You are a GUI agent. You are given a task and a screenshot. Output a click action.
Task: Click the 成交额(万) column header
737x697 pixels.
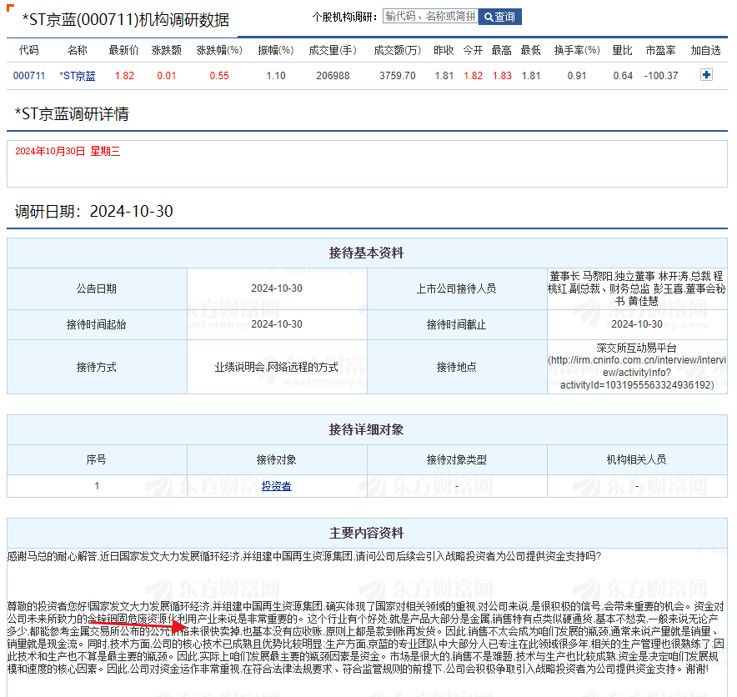[398, 50]
